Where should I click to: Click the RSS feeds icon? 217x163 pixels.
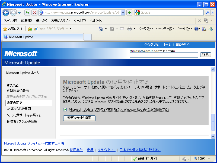[112, 29]
